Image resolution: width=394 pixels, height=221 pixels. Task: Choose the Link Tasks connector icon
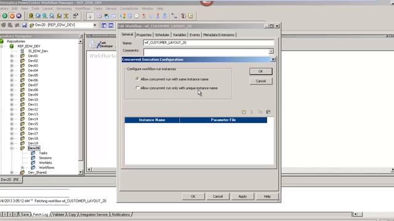174,16
